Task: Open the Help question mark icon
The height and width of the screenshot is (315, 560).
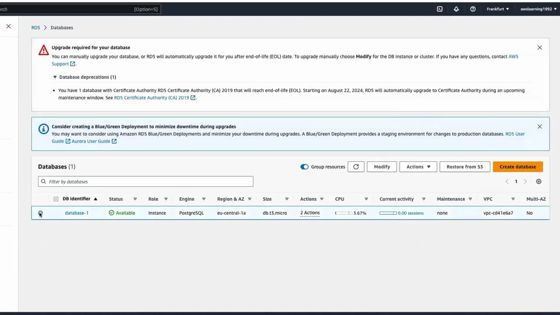Action: (x=473, y=9)
